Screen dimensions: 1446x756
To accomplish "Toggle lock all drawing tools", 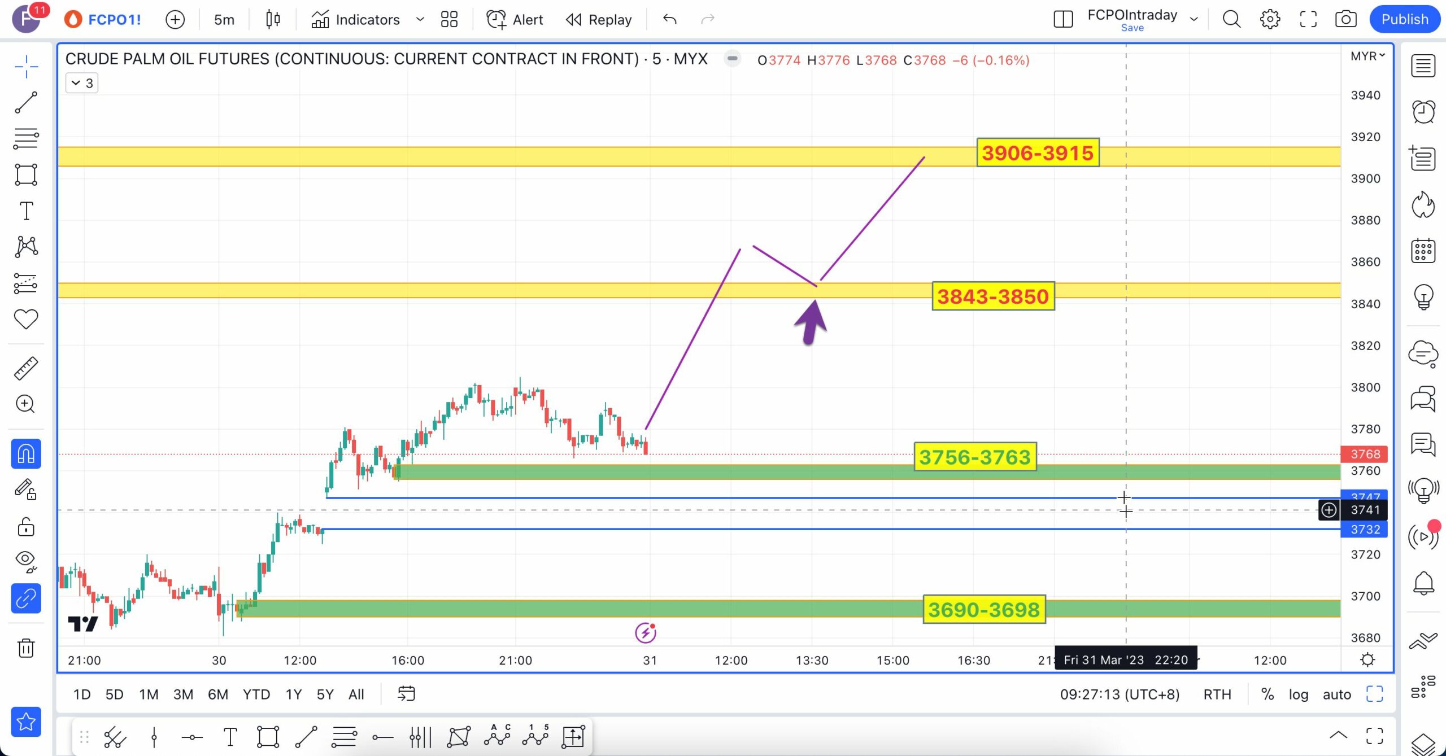I will coord(26,527).
